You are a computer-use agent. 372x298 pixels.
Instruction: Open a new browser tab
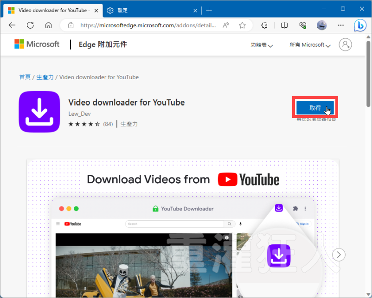click(x=209, y=10)
